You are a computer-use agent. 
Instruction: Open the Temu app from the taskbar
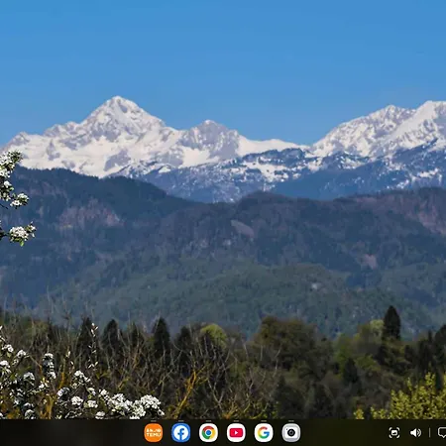(x=154, y=432)
